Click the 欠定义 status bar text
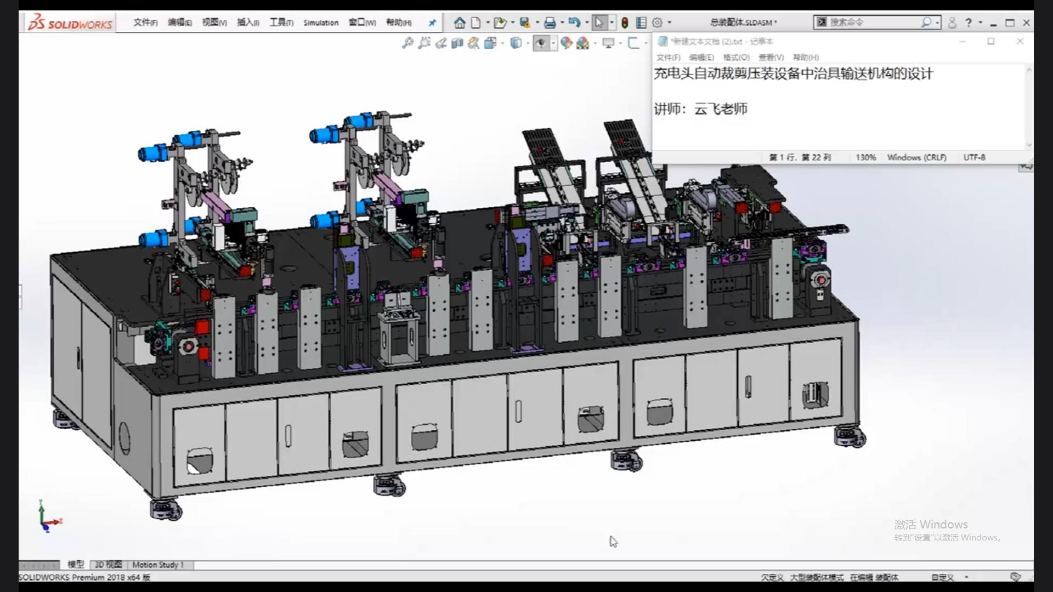The width and height of the screenshot is (1053, 592). pyautogui.click(x=772, y=577)
